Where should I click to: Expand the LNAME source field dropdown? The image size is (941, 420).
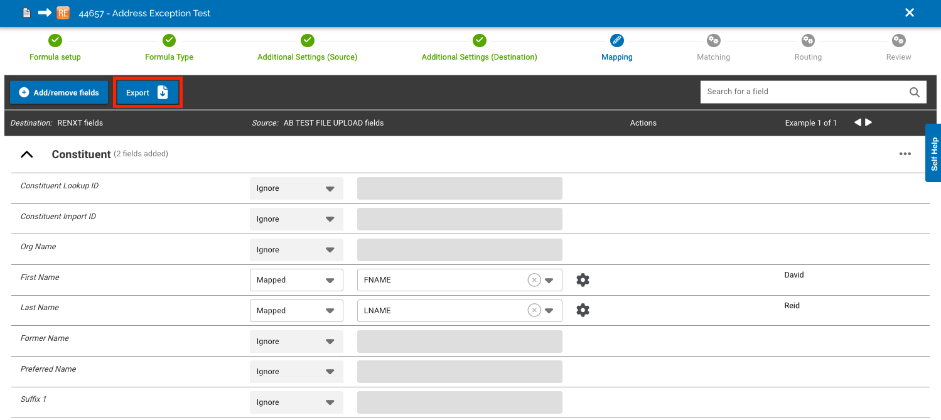coord(549,311)
